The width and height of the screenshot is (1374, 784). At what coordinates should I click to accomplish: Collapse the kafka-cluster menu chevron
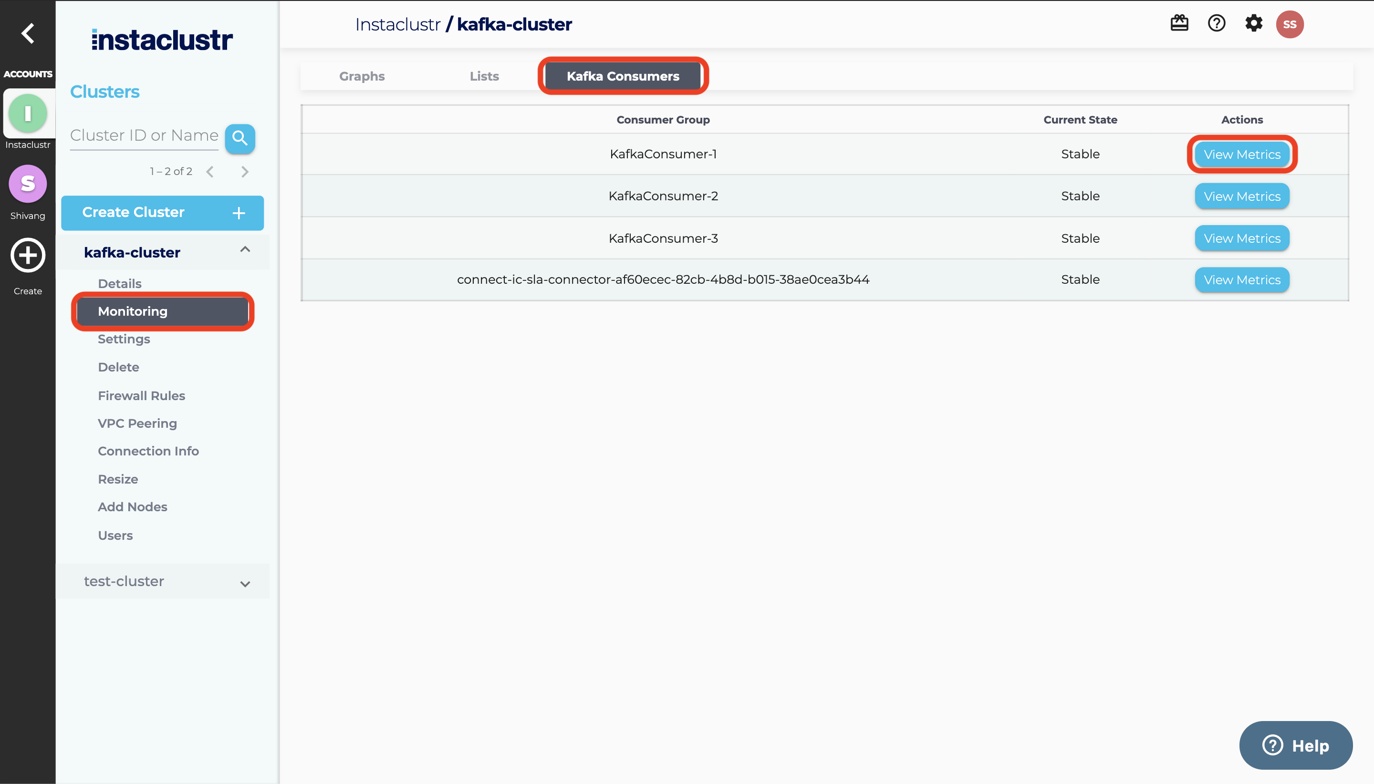click(245, 250)
